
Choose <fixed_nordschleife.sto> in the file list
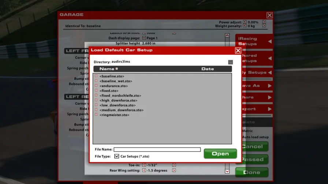pyautogui.click(x=120, y=96)
